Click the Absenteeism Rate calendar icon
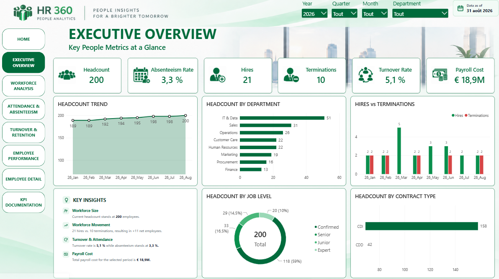 tap(141, 75)
